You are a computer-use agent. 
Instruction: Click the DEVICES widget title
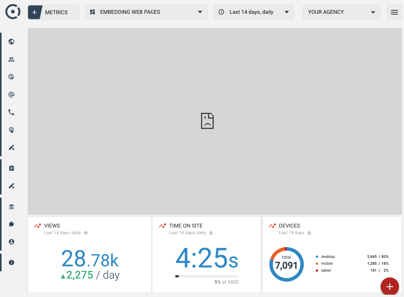click(x=289, y=226)
